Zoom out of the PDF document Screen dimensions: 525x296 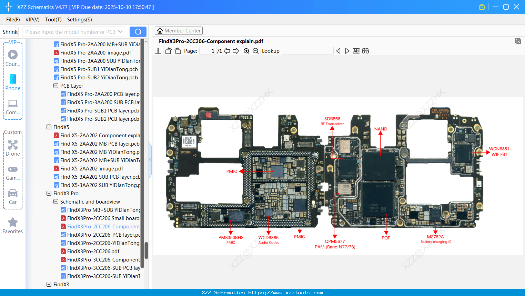[255, 51]
